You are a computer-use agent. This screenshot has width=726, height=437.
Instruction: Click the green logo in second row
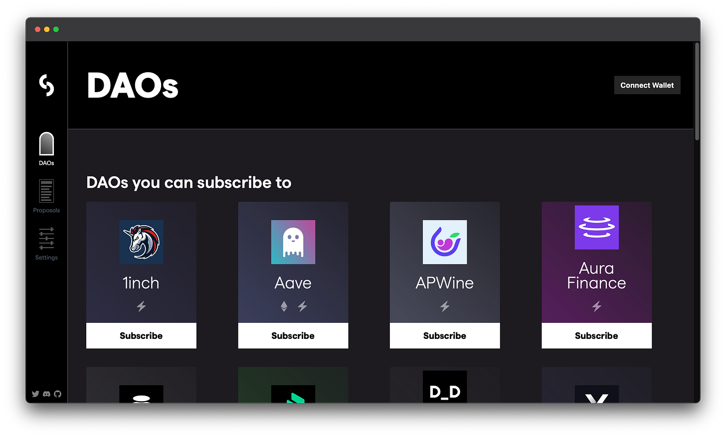[293, 394]
